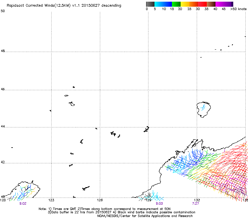
Task: Click the pass time label '9:02'
Action: [23, 204]
